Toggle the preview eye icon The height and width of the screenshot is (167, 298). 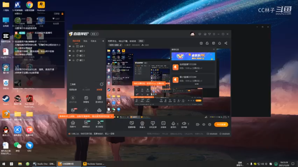click(203, 124)
